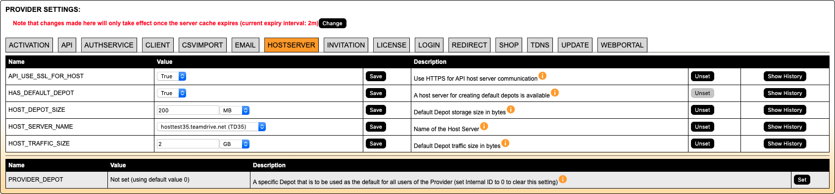This screenshot has height=194, width=835.
Task: Click info icon for API_USE_SSL_FOR_HOST description
Action: click(x=542, y=76)
